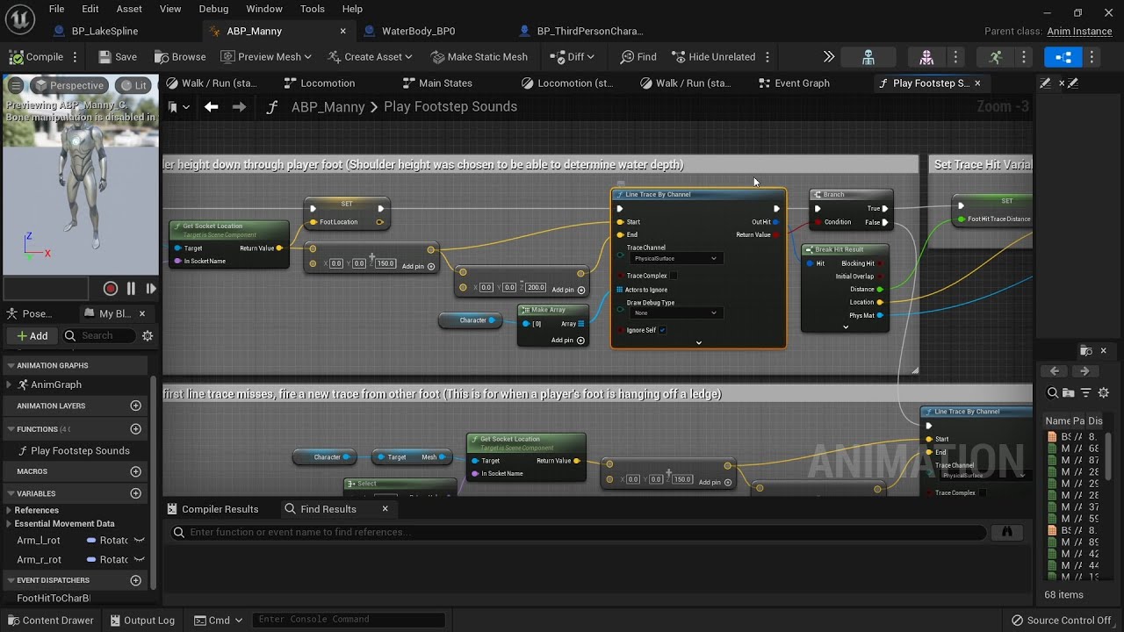Toggle the Ignore Self checkbox
The width and height of the screenshot is (1124, 632).
tap(662, 331)
